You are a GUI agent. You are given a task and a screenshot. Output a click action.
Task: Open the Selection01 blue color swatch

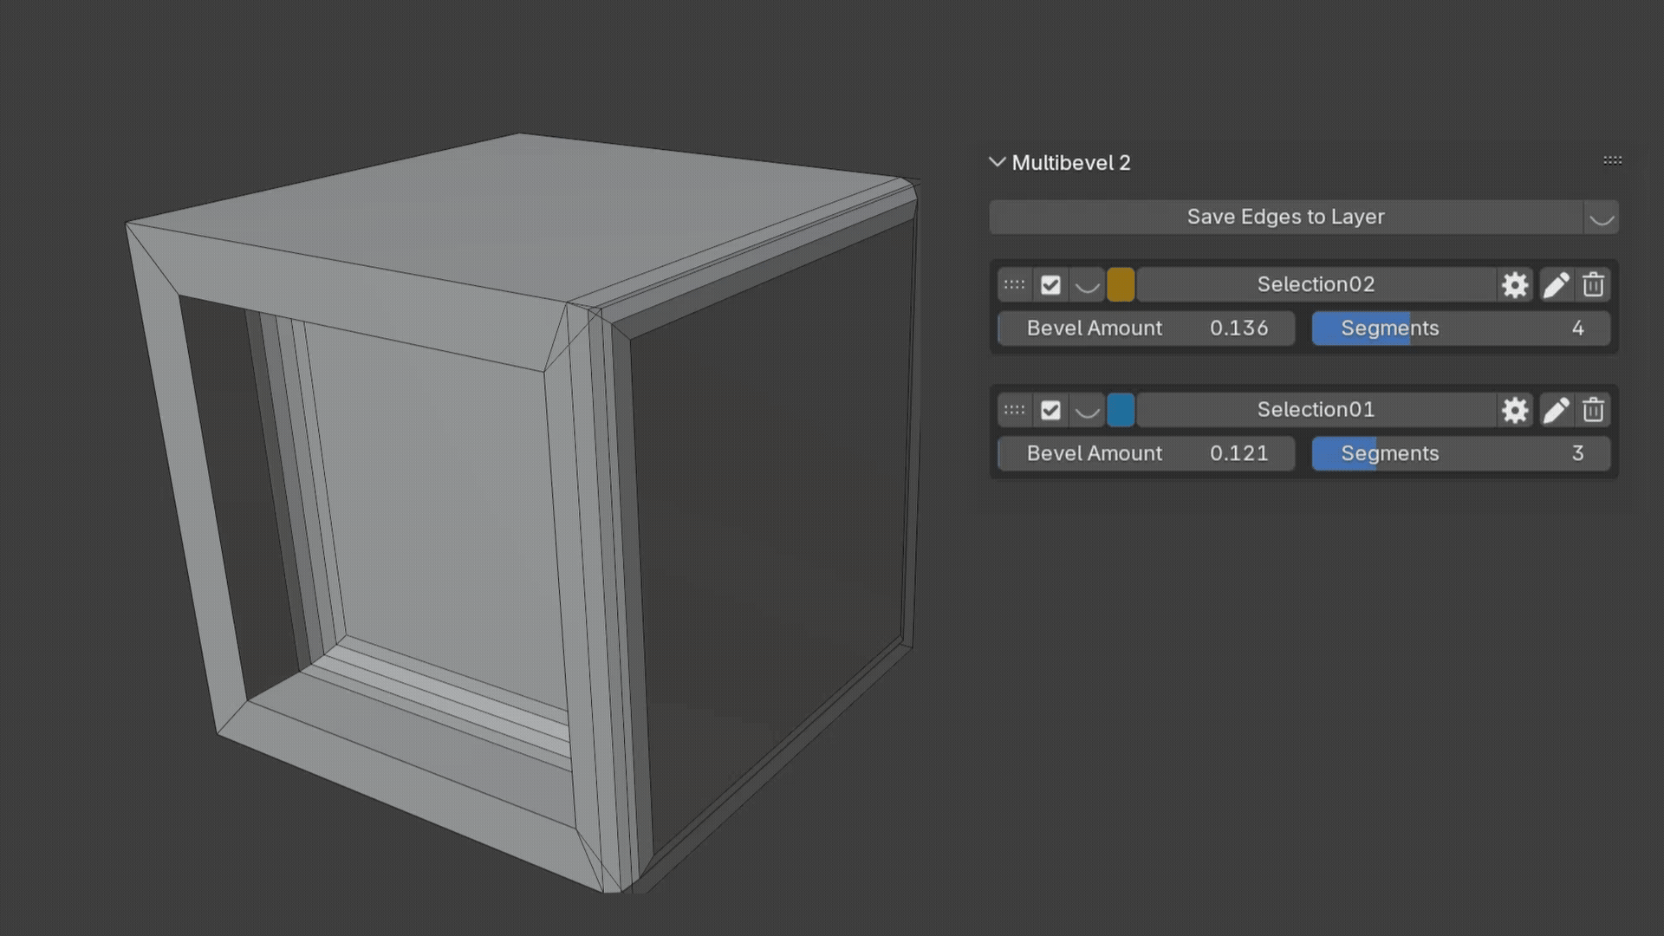pos(1121,410)
